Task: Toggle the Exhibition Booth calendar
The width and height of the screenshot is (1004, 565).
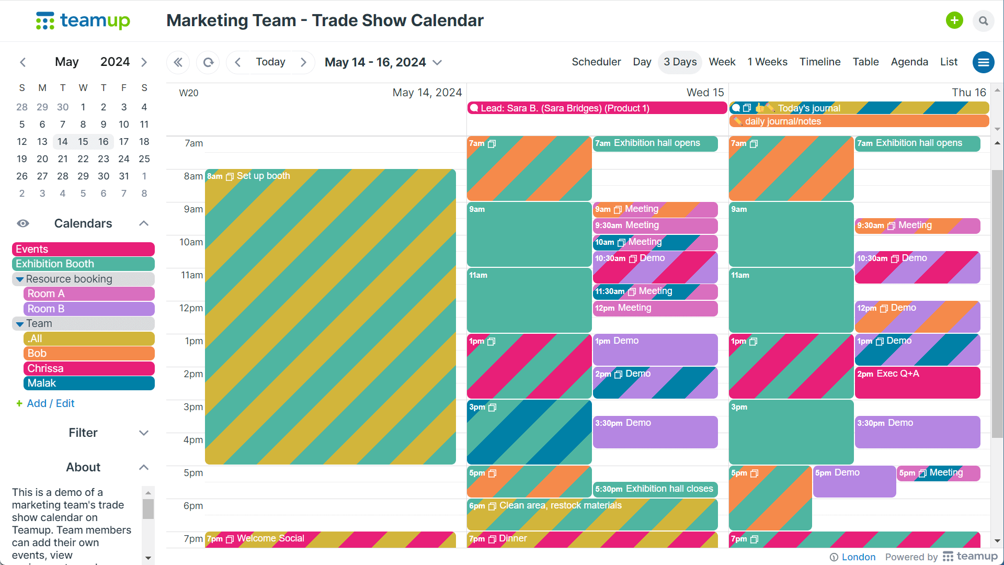Action: (83, 264)
